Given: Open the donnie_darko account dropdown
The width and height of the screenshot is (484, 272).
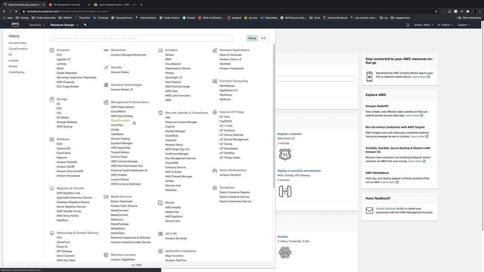Looking at the screenshot, I should [423, 25].
